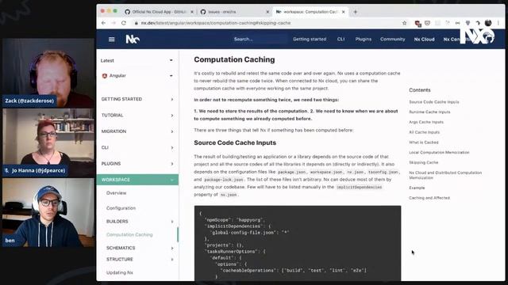Click the browser forward arrow
The image size is (508, 285).
pyautogui.click(x=114, y=23)
